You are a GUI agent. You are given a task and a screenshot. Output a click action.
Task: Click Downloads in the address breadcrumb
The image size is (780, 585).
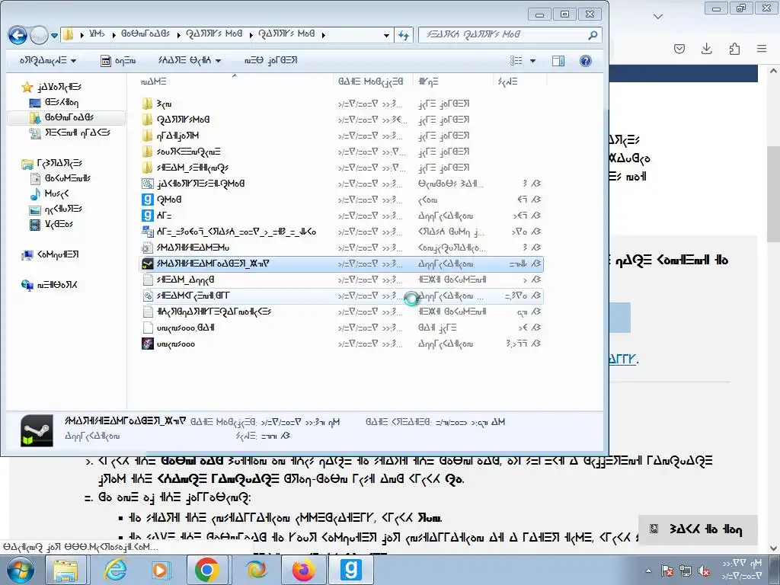coord(145,34)
